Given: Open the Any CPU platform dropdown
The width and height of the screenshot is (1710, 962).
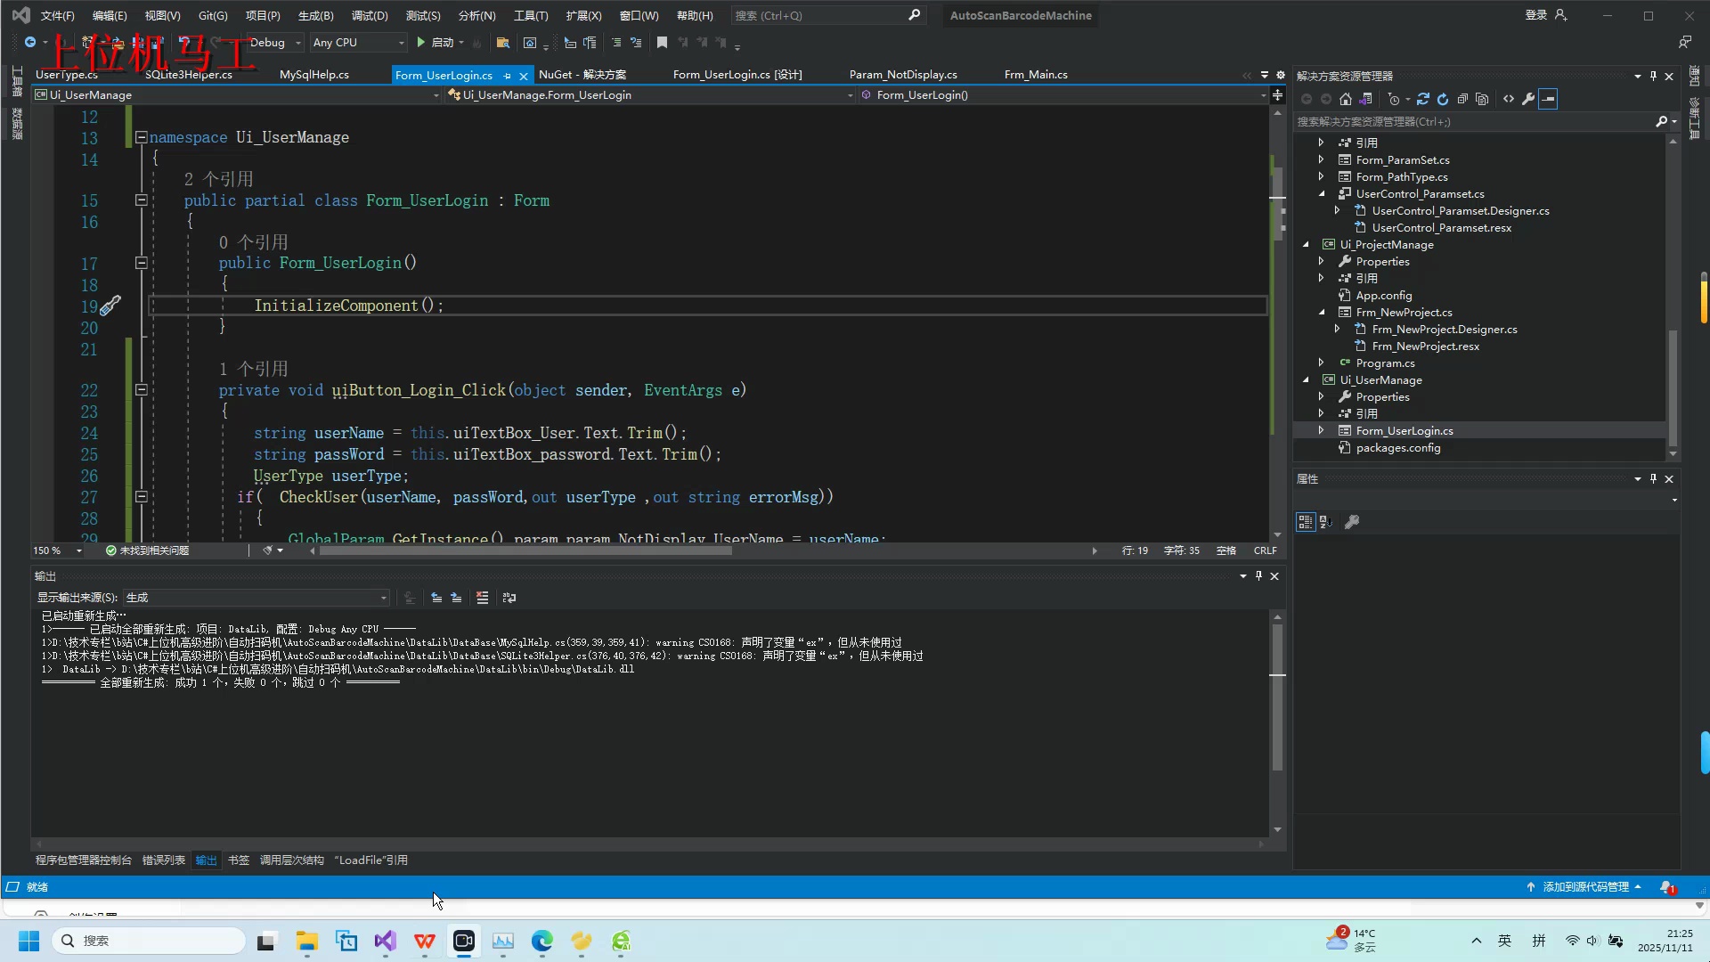Looking at the screenshot, I should pos(358,42).
